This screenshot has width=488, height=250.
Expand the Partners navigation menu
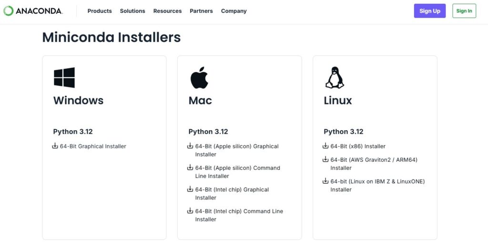(201, 11)
